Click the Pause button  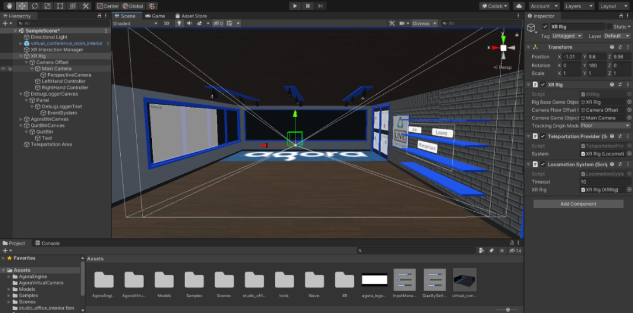pos(308,6)
